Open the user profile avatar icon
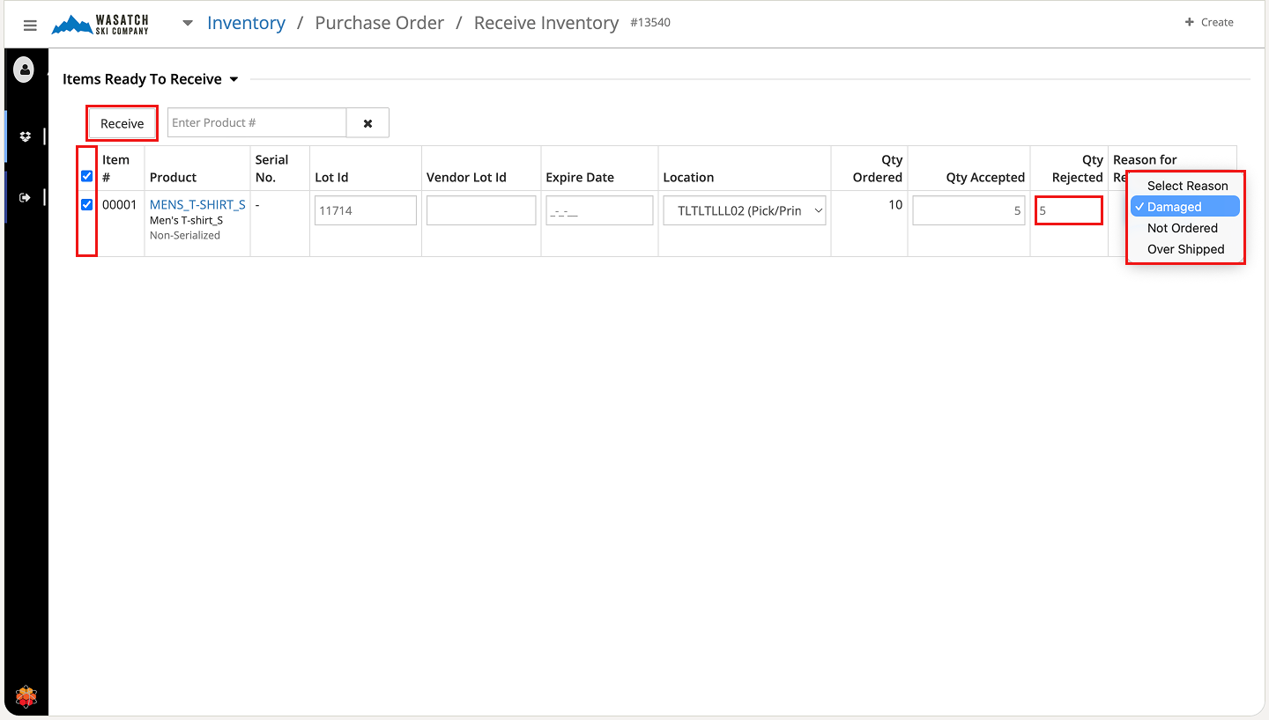Image resolution: width=1269 pixels, height=720 pixels. pyautogui.click(x=24, y=70)
